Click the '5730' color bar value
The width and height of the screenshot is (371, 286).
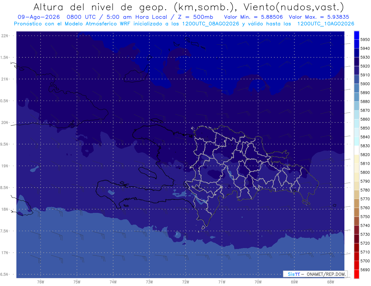pos(365,234)
